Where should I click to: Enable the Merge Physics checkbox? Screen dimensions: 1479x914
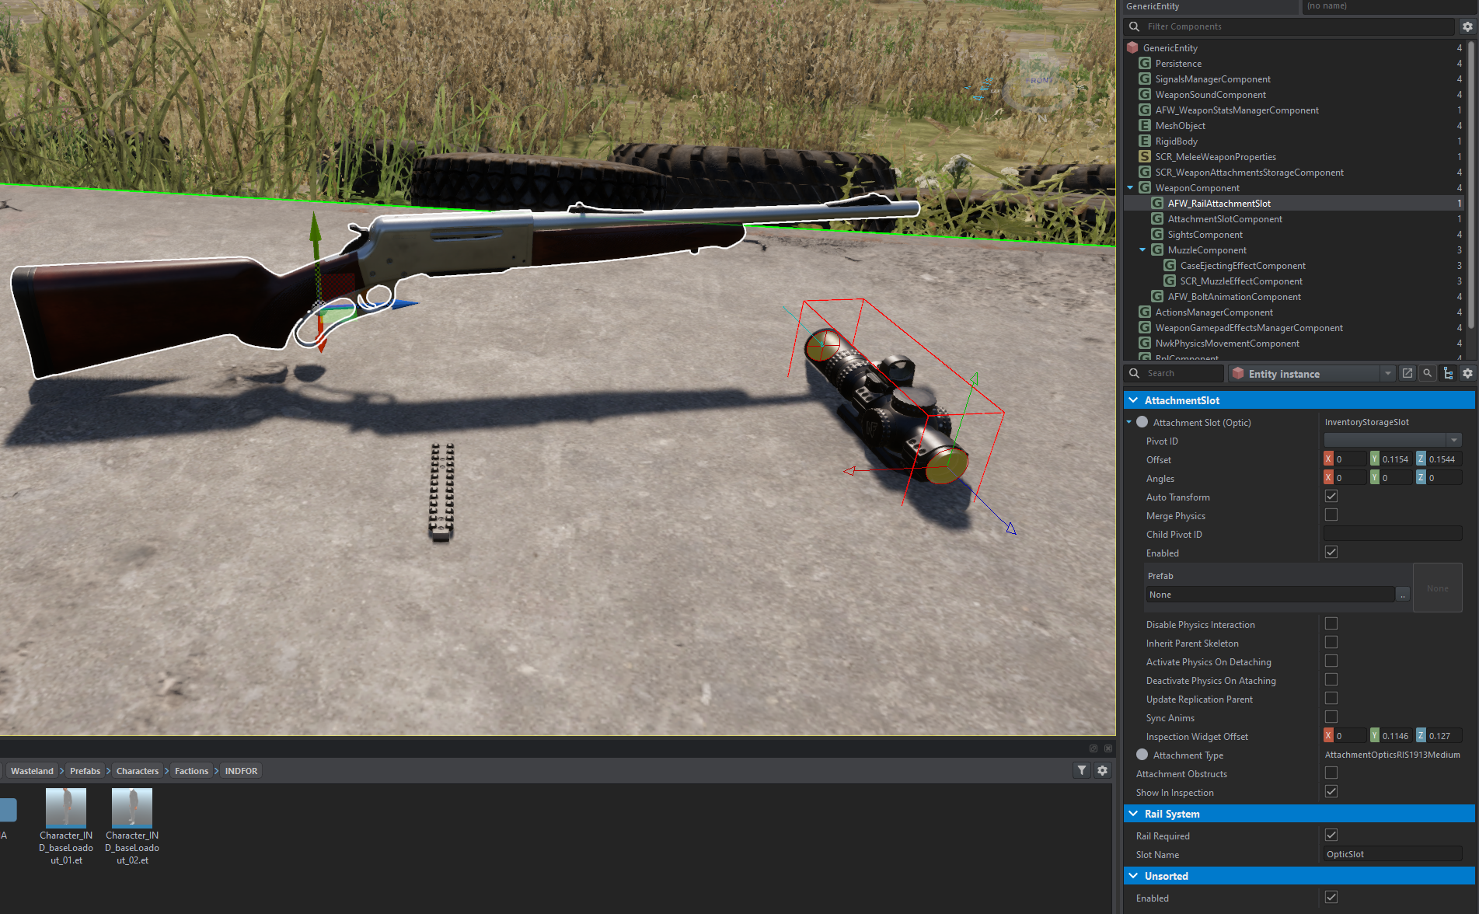click(1331, 515)
